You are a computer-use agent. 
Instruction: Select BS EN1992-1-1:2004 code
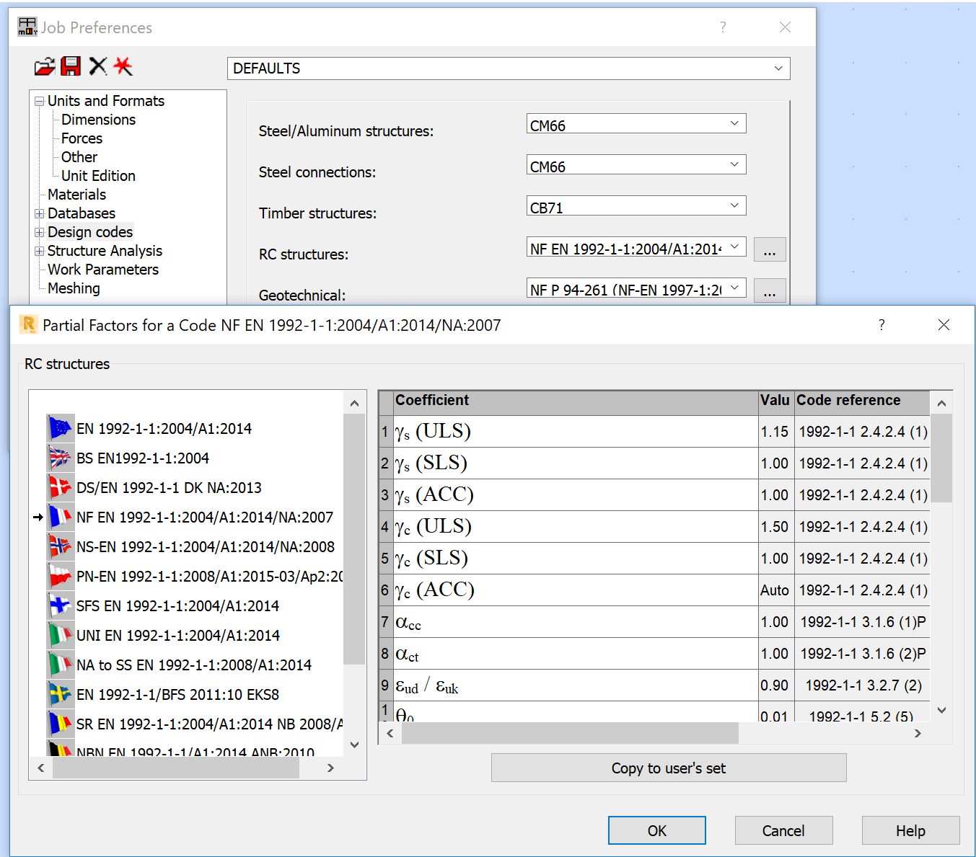tap(143, 458)
